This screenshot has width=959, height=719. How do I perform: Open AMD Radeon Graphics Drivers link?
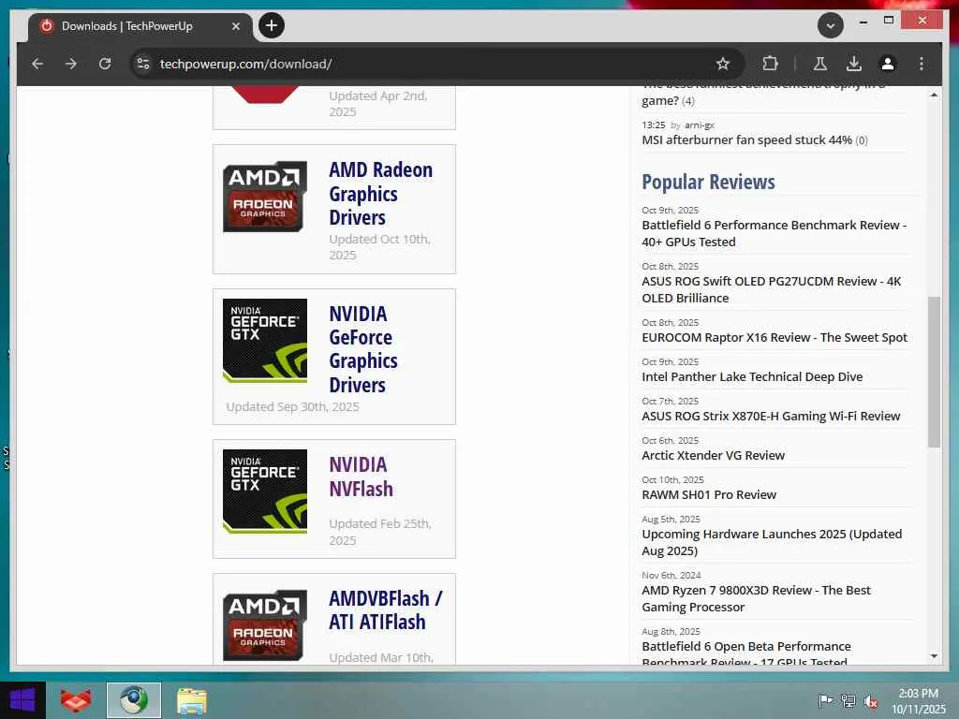tap(380, 193)
